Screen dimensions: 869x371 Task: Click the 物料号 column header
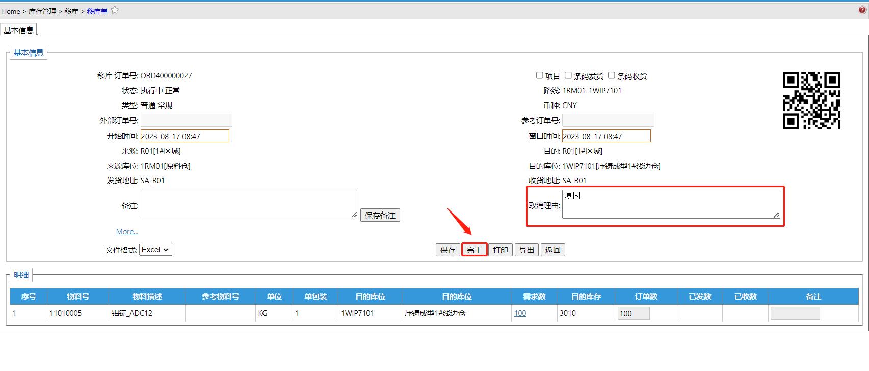(78, 297)
